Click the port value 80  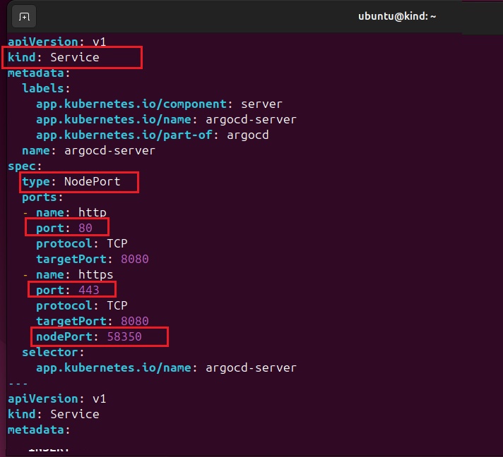pyautogui.click(x=85, y=228)
